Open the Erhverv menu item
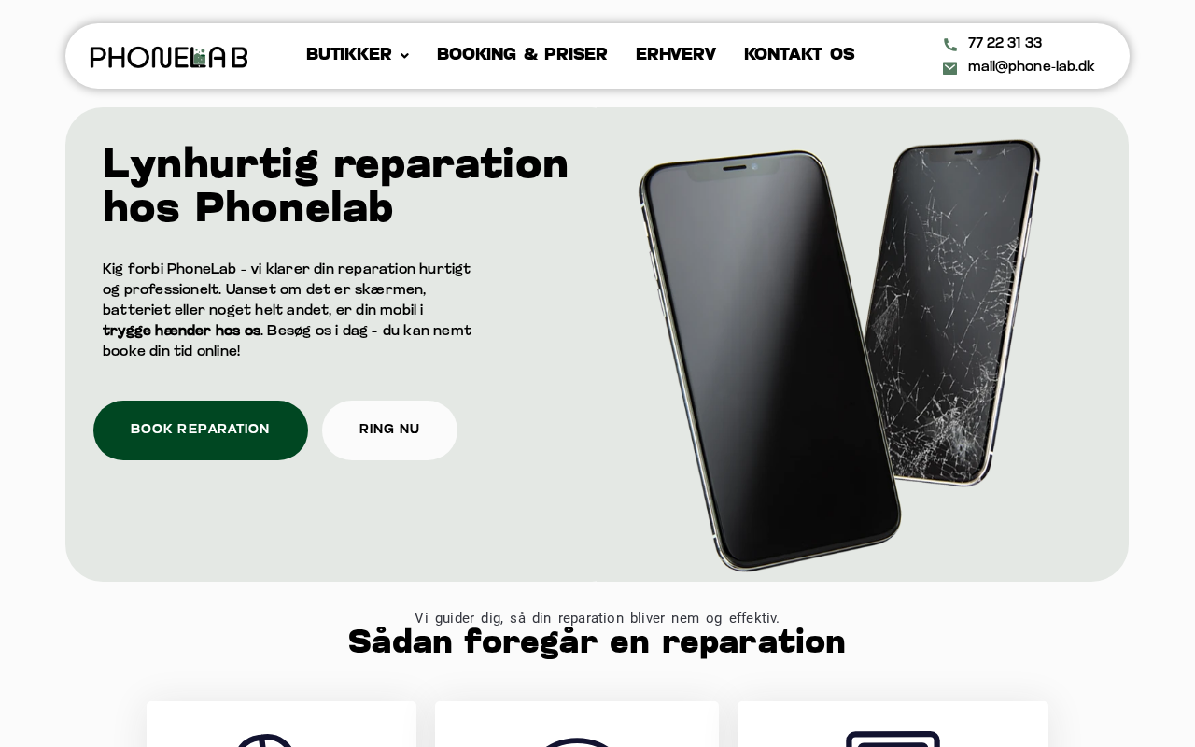This screenshot has height=747, width=1195. click(x=676, y=55)
